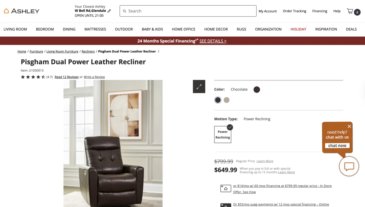Open the Holiday menu

(x=298, y=29)
